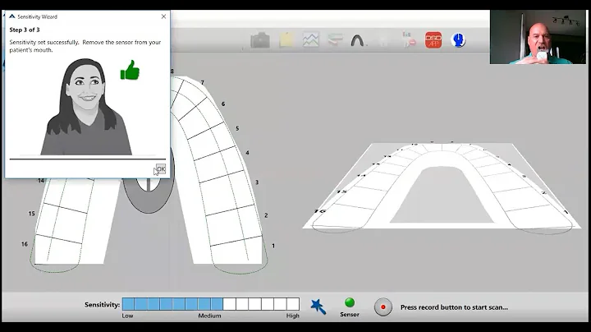591x332 pixels.
Task: Click the 'Step 3 of 3' heading
Action: click(x=25, y=30)
